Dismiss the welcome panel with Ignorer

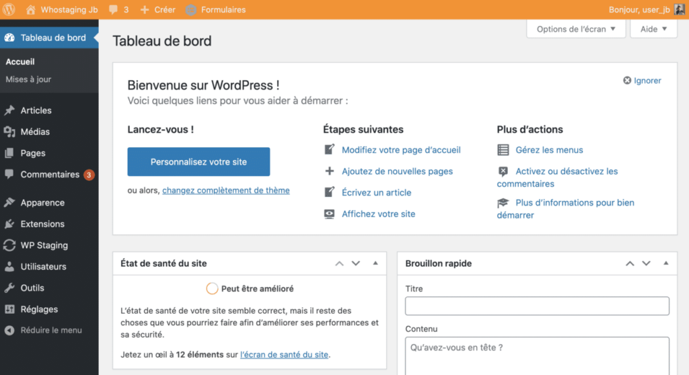[642, 81]
